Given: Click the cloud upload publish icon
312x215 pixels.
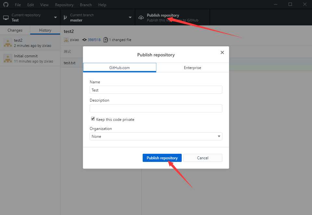Looking at the screenshot, I should point(141,18).
